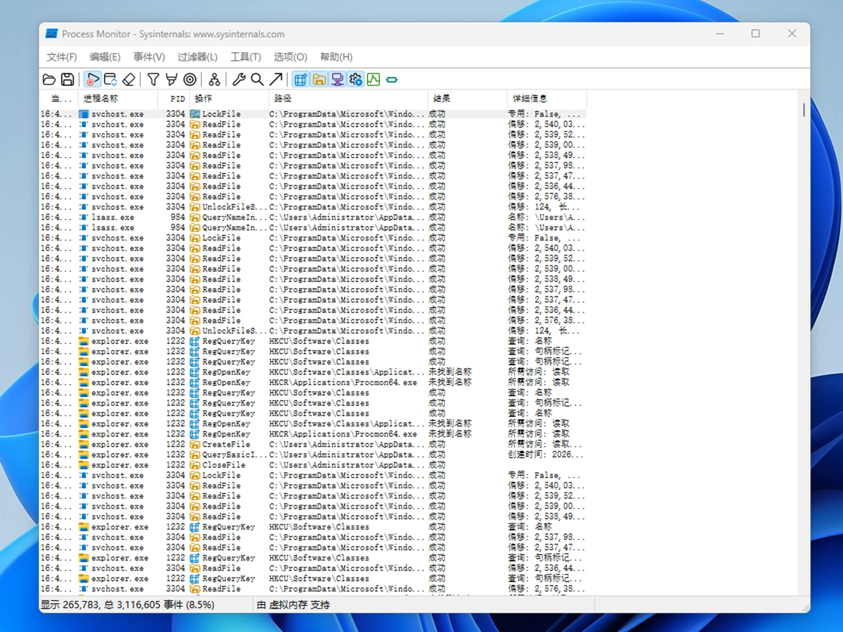Open the 编辑(E) menu

point(105,57)
